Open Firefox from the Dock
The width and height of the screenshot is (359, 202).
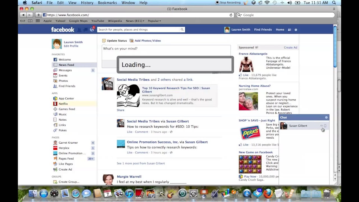click(x=268, y=194)
